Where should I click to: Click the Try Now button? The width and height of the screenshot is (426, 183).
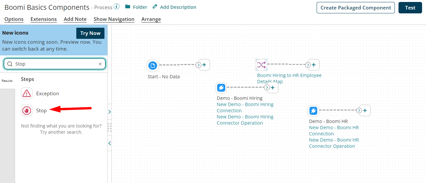[x=90, y=33]
